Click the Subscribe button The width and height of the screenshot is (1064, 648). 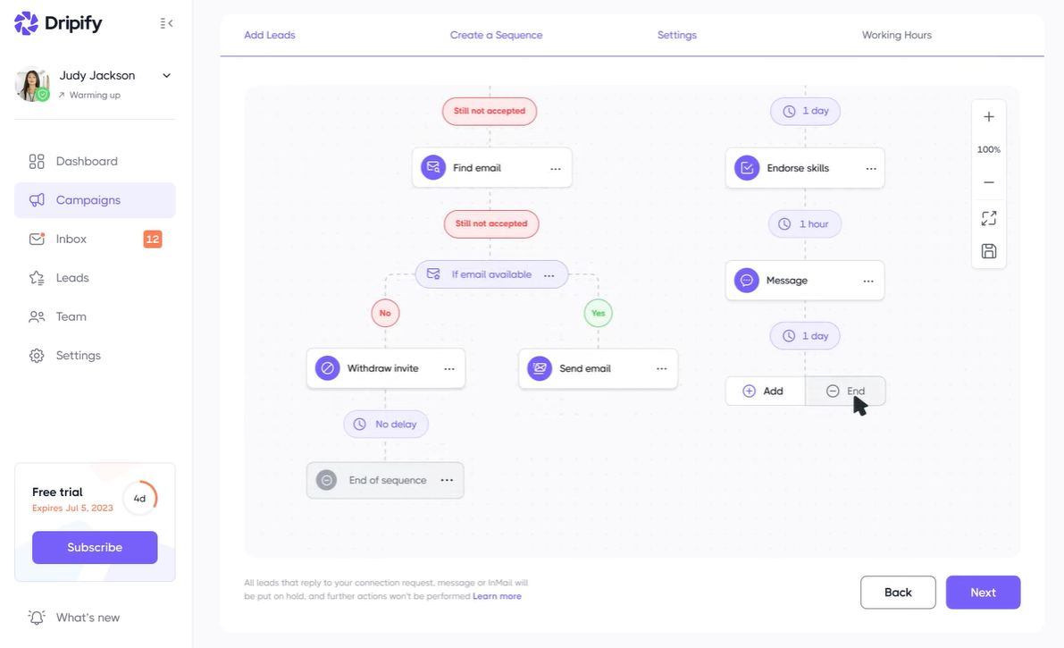pyautogui.click(x=95, y=548)
